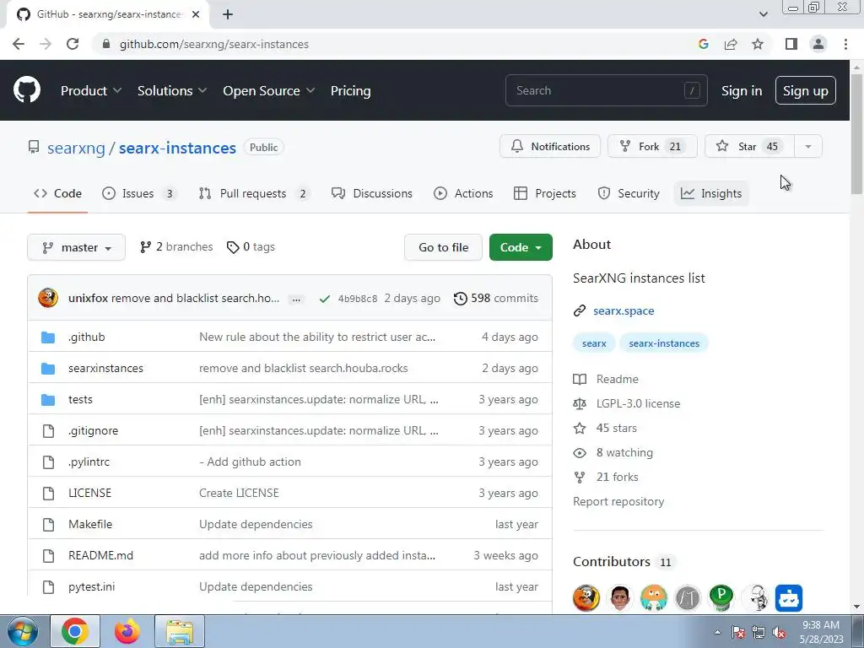
Task: Open File Explorer from the taskbar
Action: (180, 631)
